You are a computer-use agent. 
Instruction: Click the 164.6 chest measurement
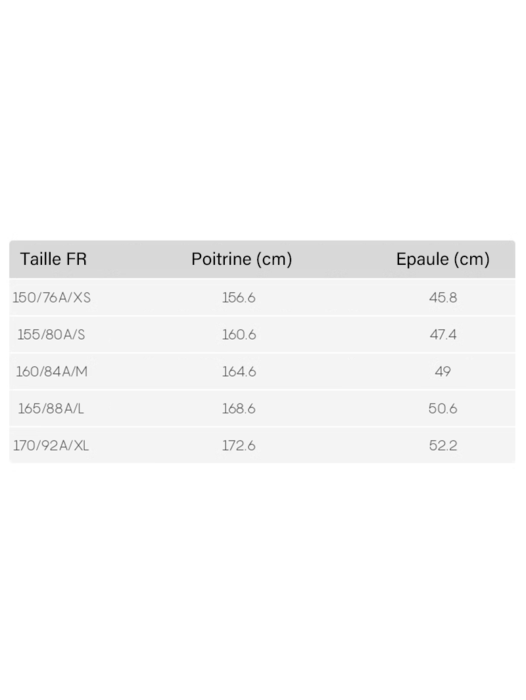coord(239,371)
